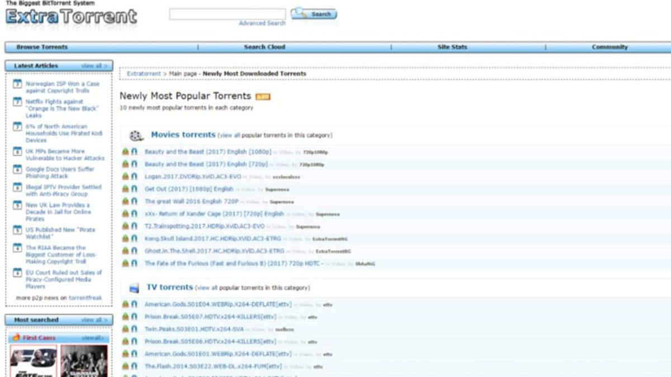Click the download icon beside Get Out (2017)
The image size is (671, 377).
pos(127,189)
